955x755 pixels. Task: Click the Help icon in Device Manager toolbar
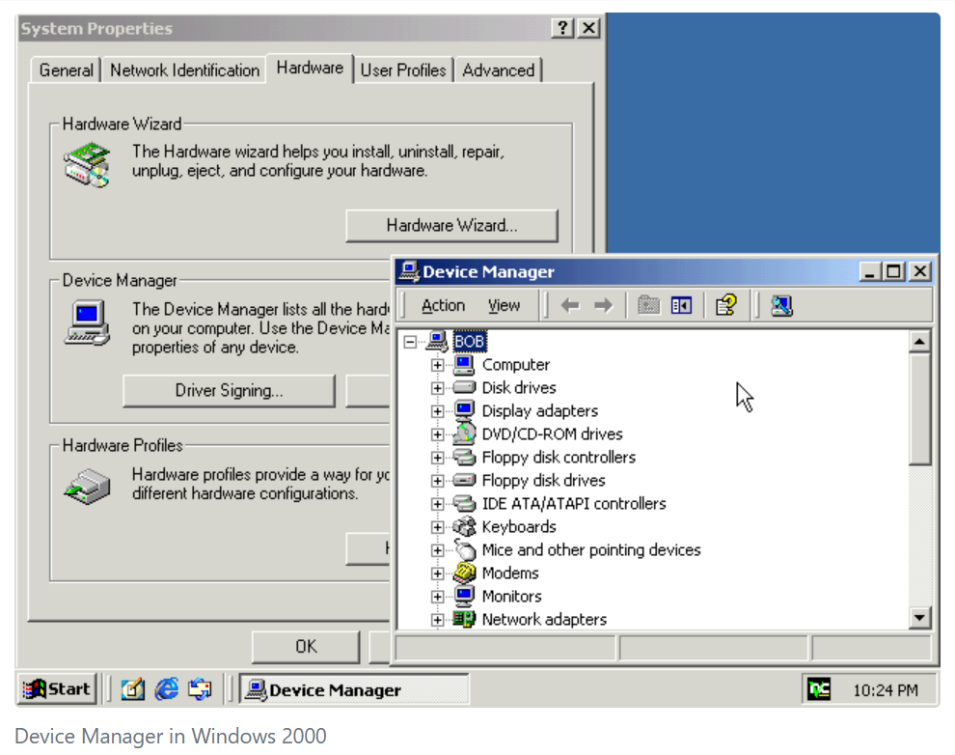pyautogui.click(x=726, y=305)
